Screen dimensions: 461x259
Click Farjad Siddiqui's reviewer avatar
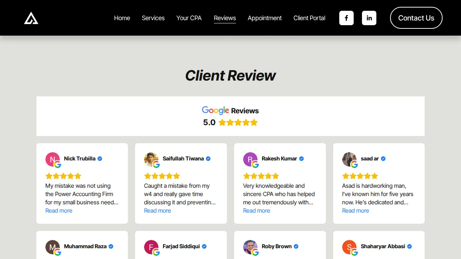tap(151, 247)
